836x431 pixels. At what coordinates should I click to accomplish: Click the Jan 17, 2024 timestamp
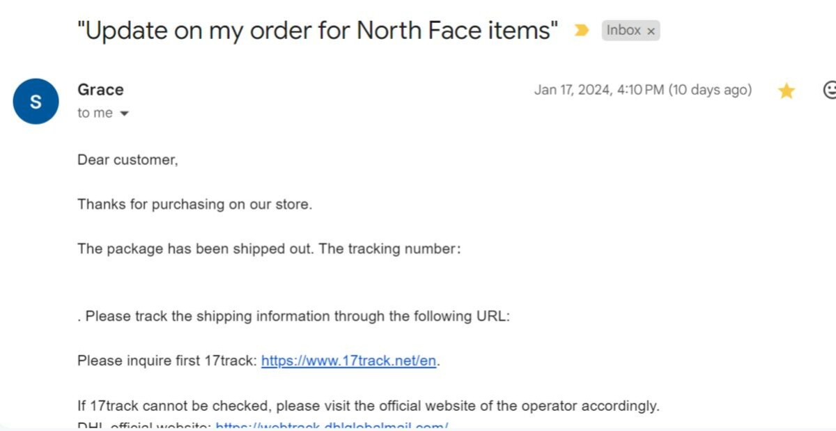click(x=642, y=90)
